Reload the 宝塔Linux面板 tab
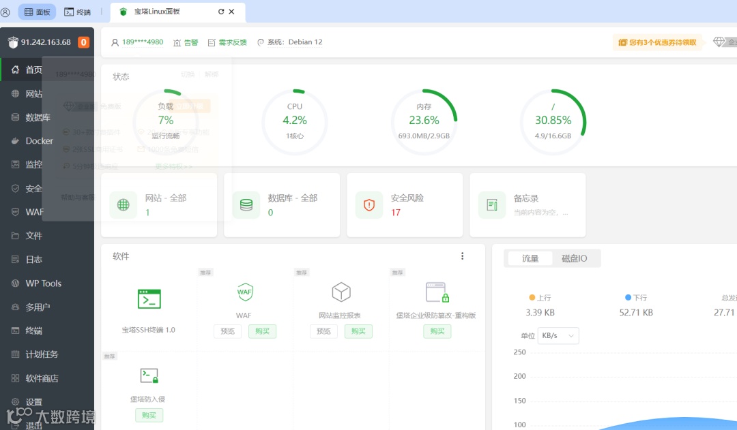 pos(220,12)
